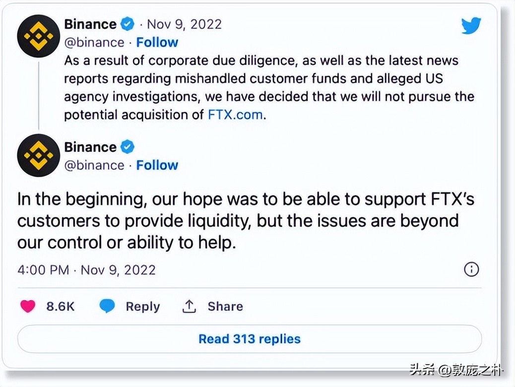The width and height of the screenshot is (515, 387).
Task: Click the heart icon to like the tweet
Action: tap(28, 306)
